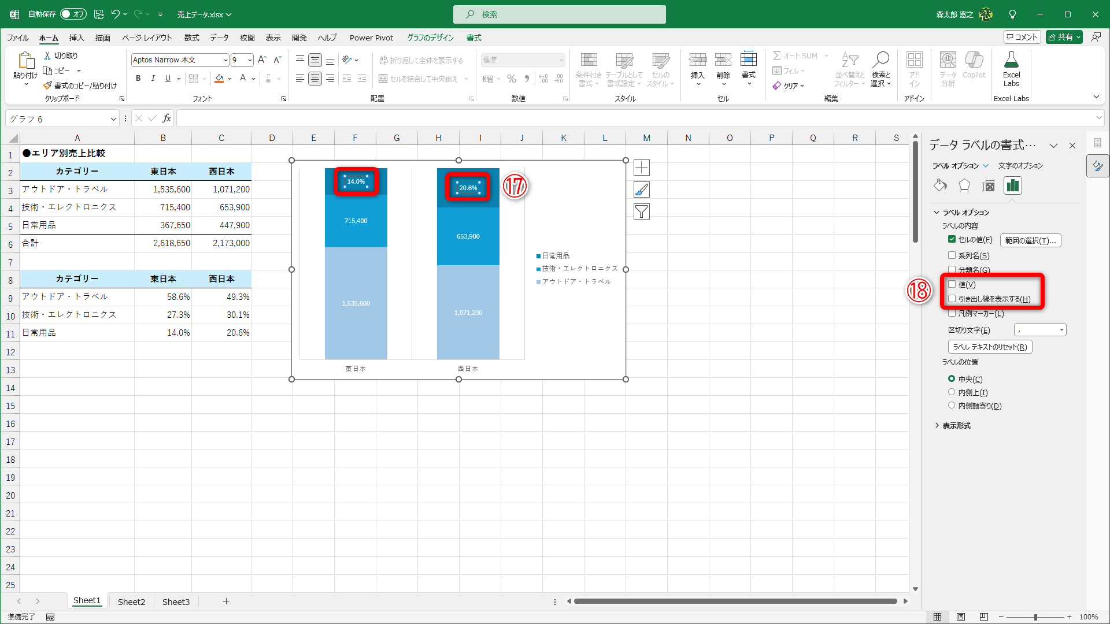Enable the 値(V) checkbox
The height and width of the screenshot is (624, 1110).
pyautogui.click(x=952, y=284)
